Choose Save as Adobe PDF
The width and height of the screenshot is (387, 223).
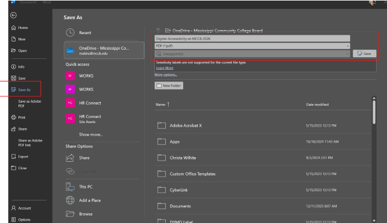click(29, 103)
